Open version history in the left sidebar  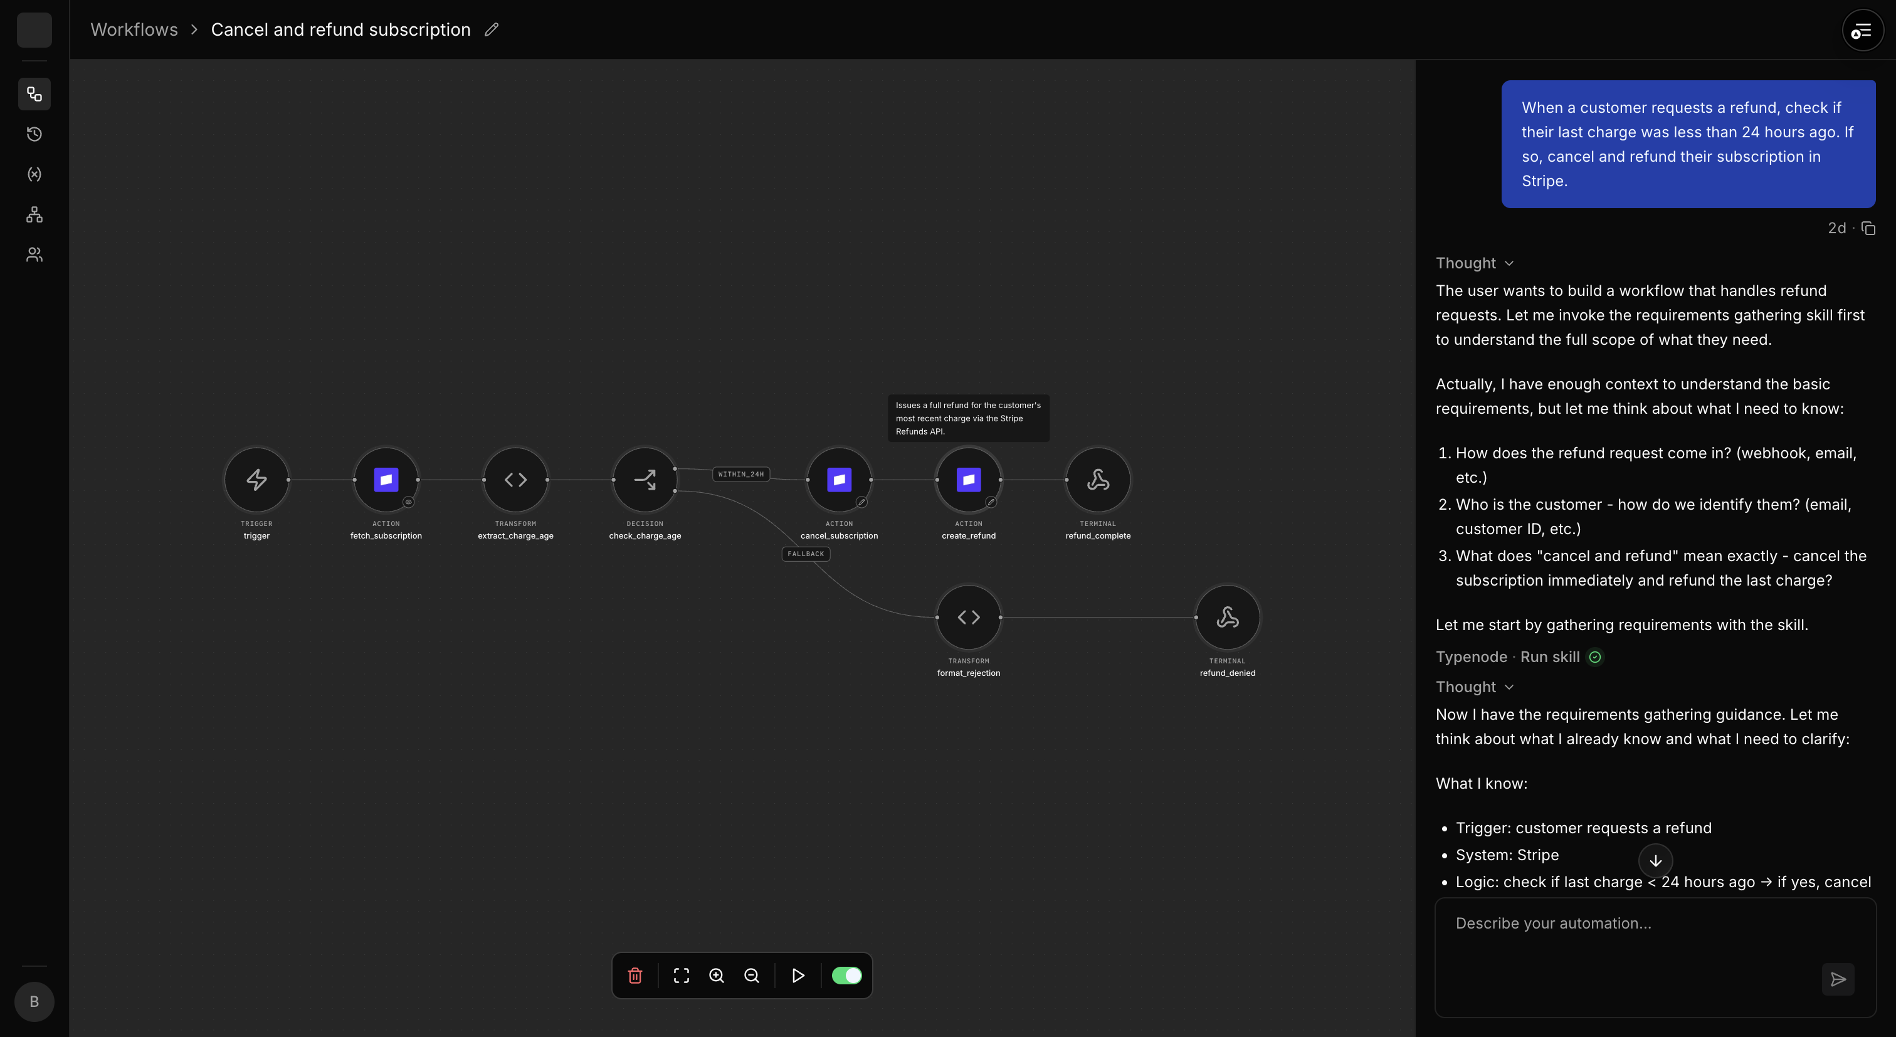[34, 134]
